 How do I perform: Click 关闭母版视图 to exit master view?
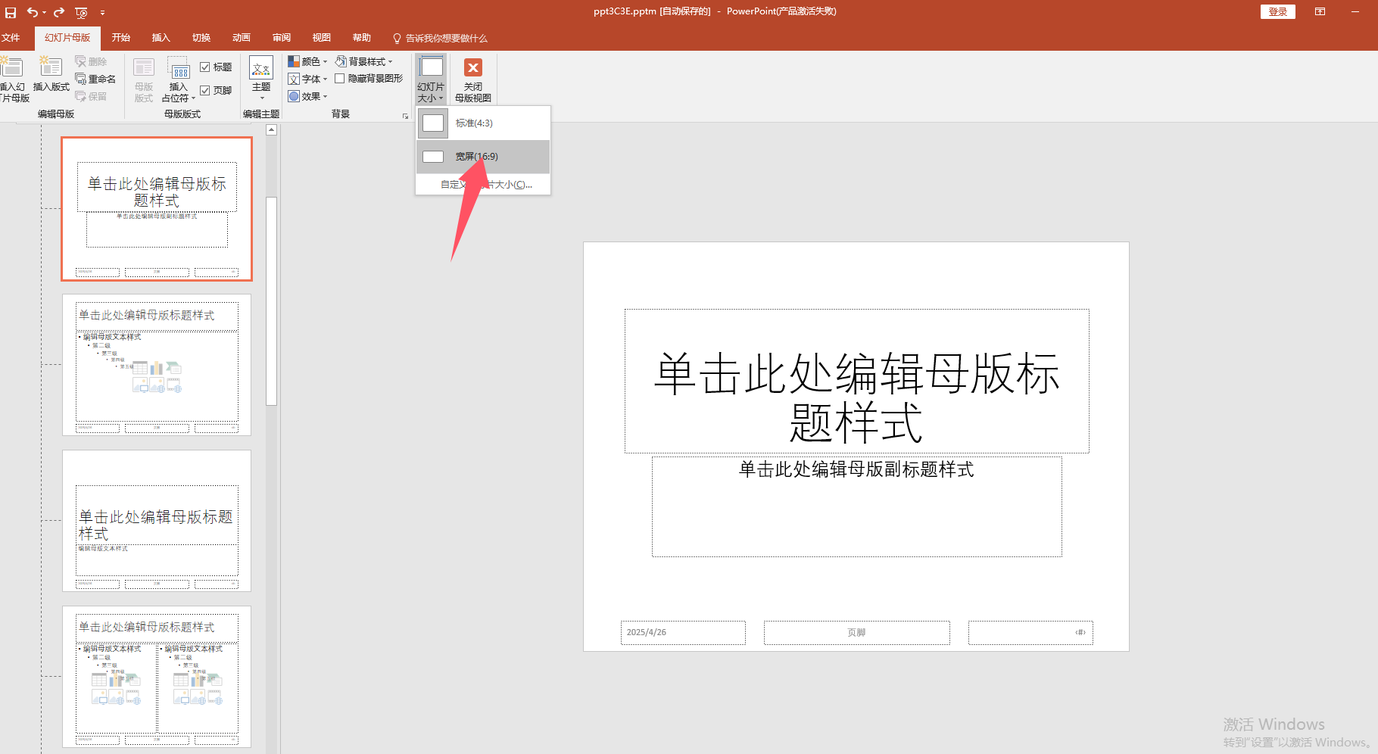pos(472,79)
